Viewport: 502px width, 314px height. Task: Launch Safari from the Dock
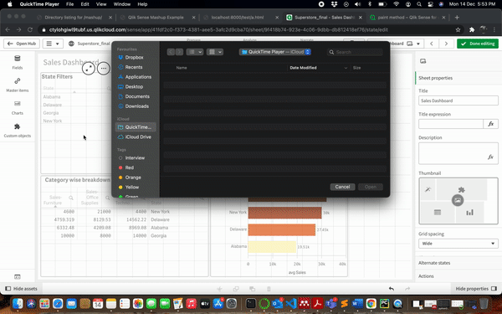point(58,303)
